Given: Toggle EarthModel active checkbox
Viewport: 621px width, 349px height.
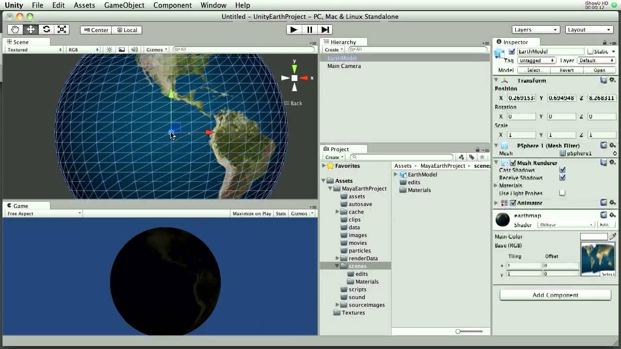Looking at the screenshot, I should [x=512, y=51].
